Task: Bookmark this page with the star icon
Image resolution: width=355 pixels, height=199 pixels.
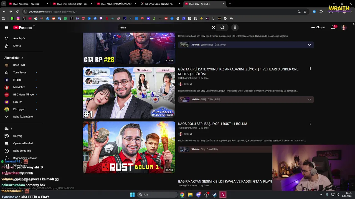Action: [305, 12]
